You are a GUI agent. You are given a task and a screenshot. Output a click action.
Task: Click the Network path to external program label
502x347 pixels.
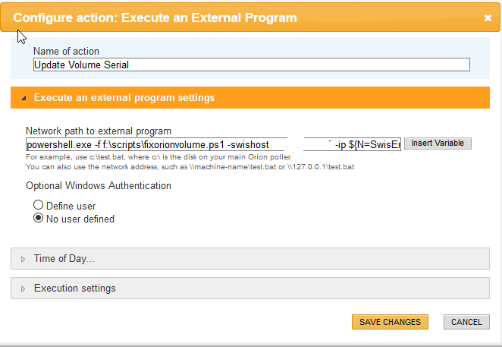99,131
